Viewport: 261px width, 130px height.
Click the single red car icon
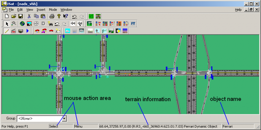[51, 31]
